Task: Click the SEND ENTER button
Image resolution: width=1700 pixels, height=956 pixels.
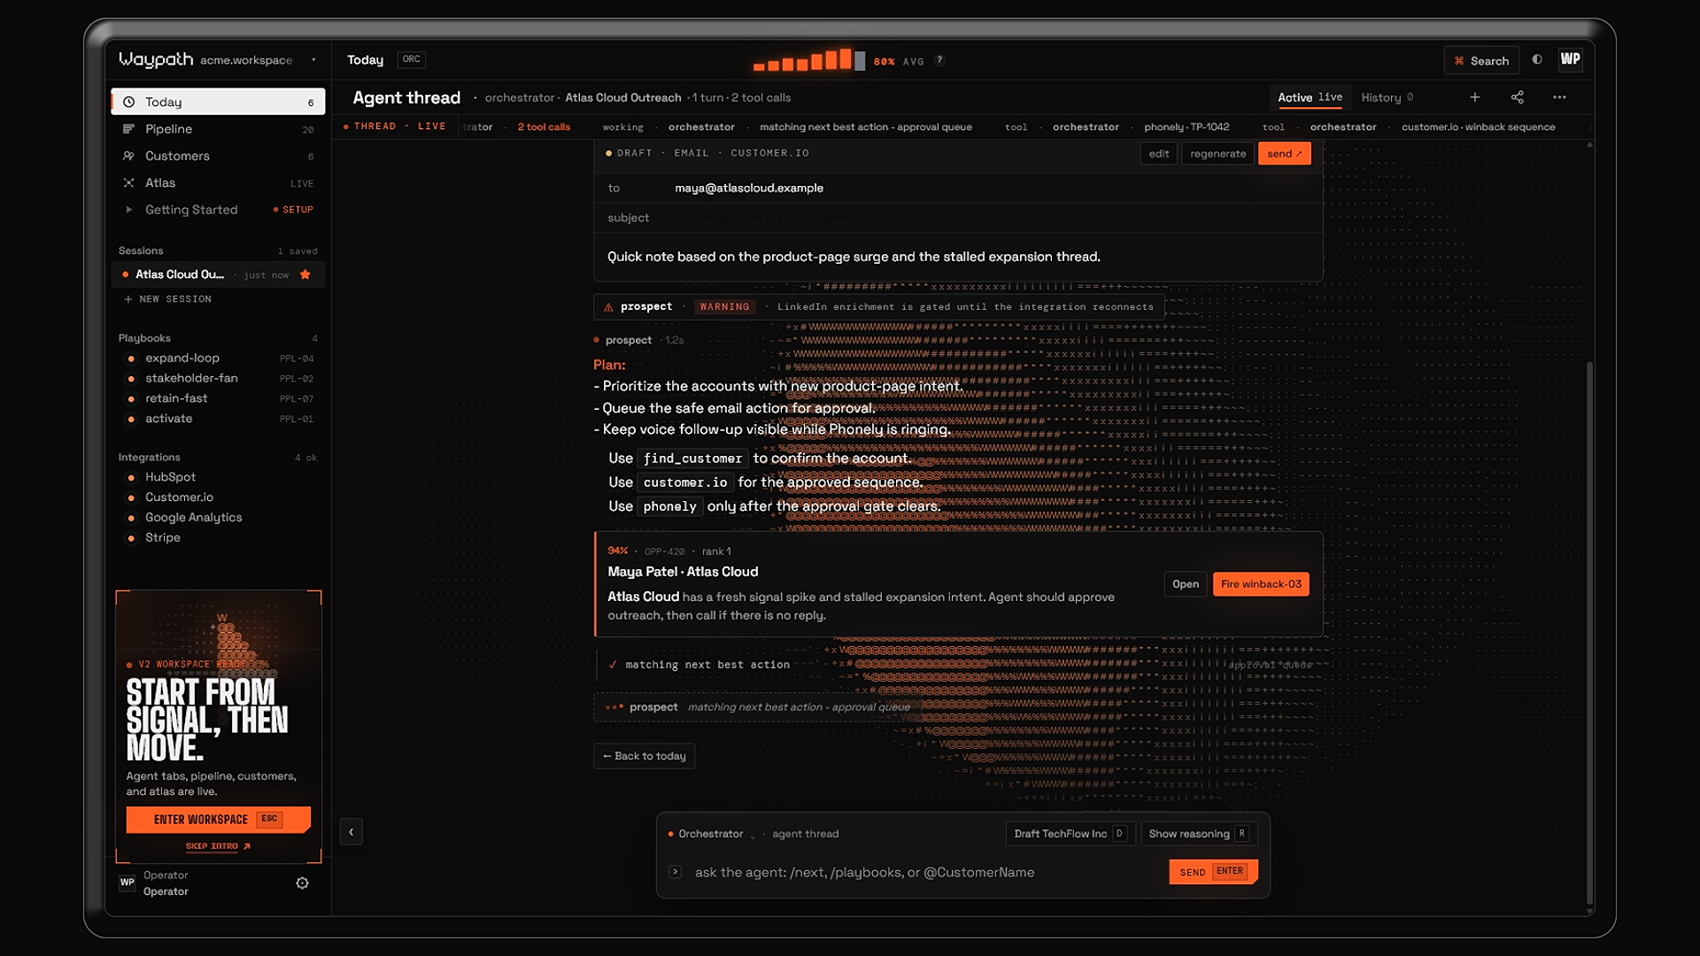Action: 1213,872
